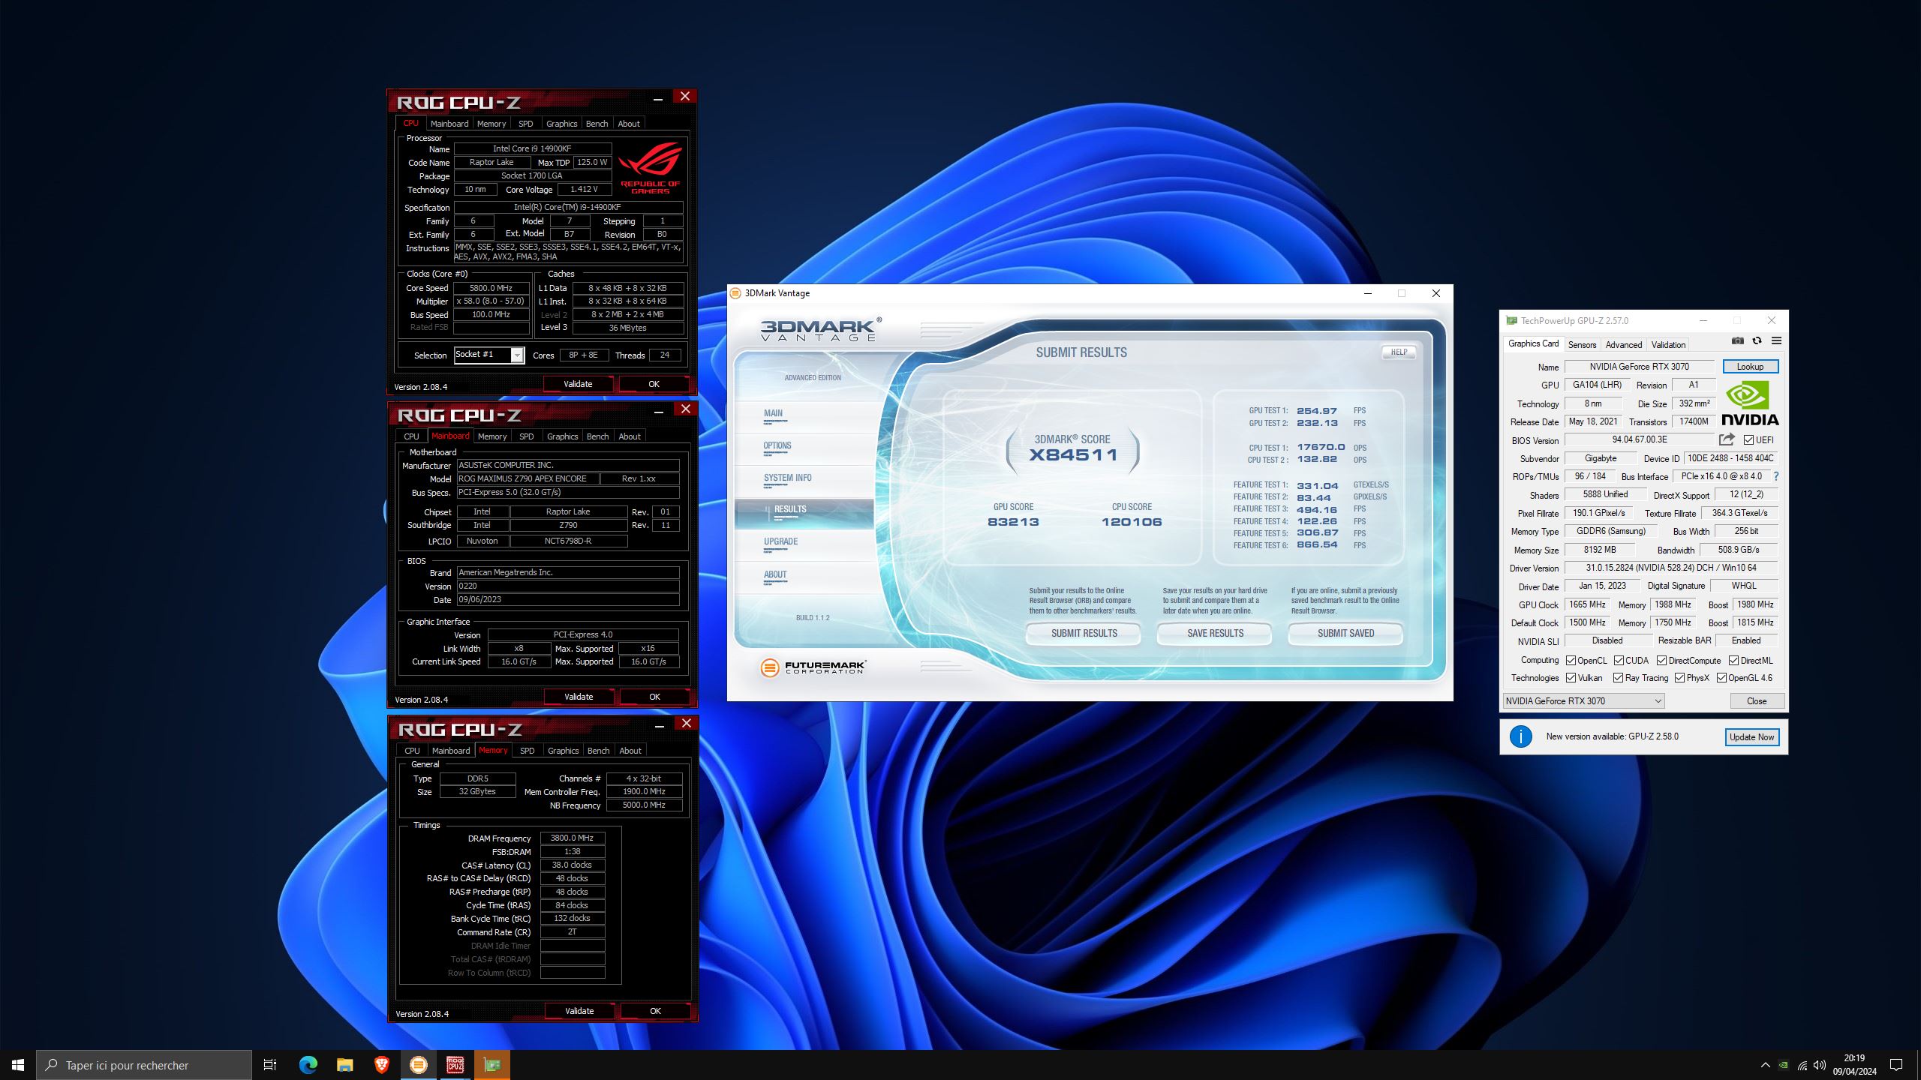Viewport: 1921px width, 1080px height.
Task: Click the Futuremark Corporation logo
Action: [x=813, y=667]
